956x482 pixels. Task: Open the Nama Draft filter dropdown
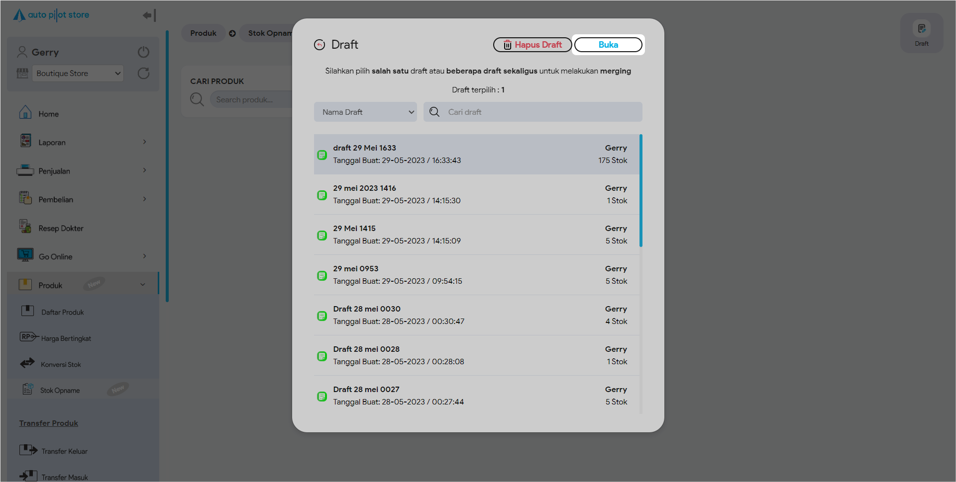click(x=365, y=112)
